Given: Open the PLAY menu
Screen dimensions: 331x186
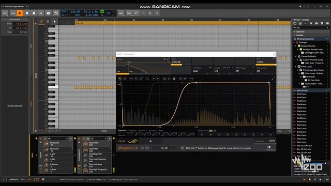Looking at the screenshot, I should (x=13, y=13).
